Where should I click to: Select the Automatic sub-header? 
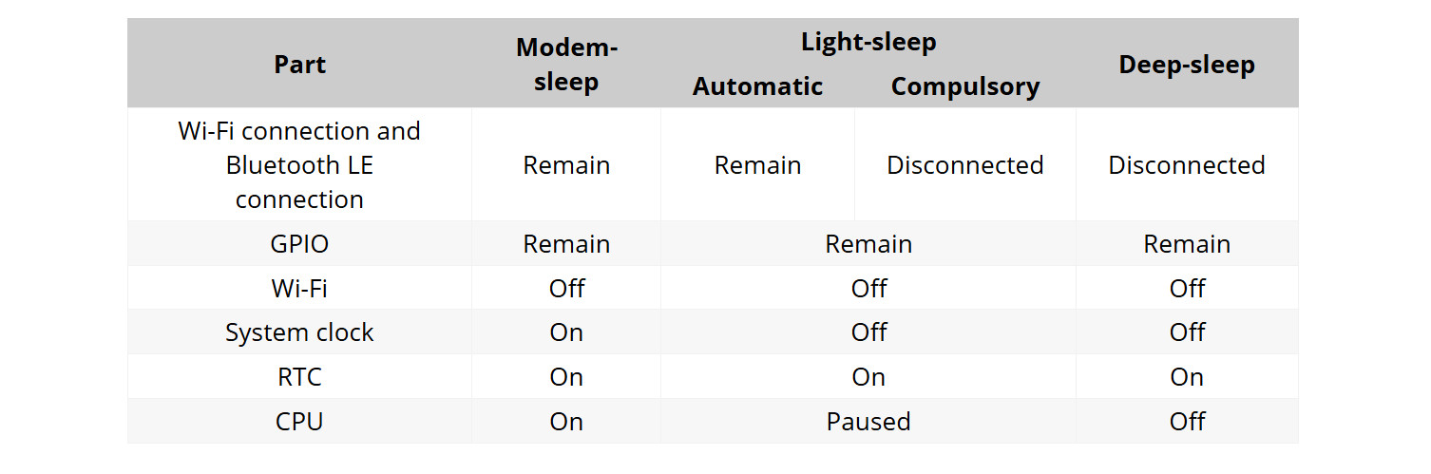(757, 86)
